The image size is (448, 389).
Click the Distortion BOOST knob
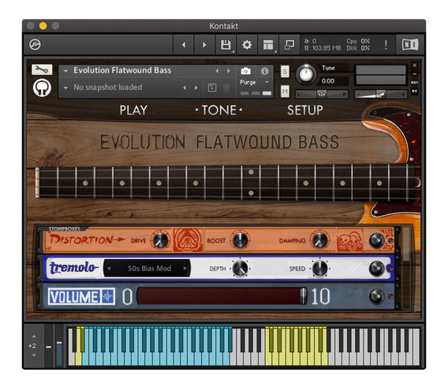pos(240,240)
